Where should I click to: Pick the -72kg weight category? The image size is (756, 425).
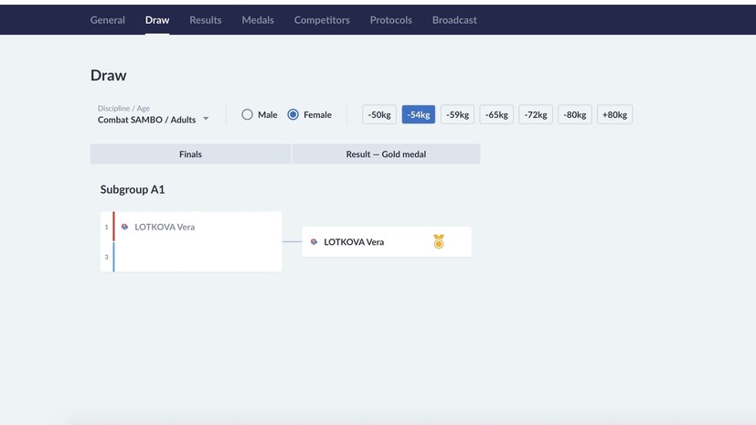[x=536, y=115]
